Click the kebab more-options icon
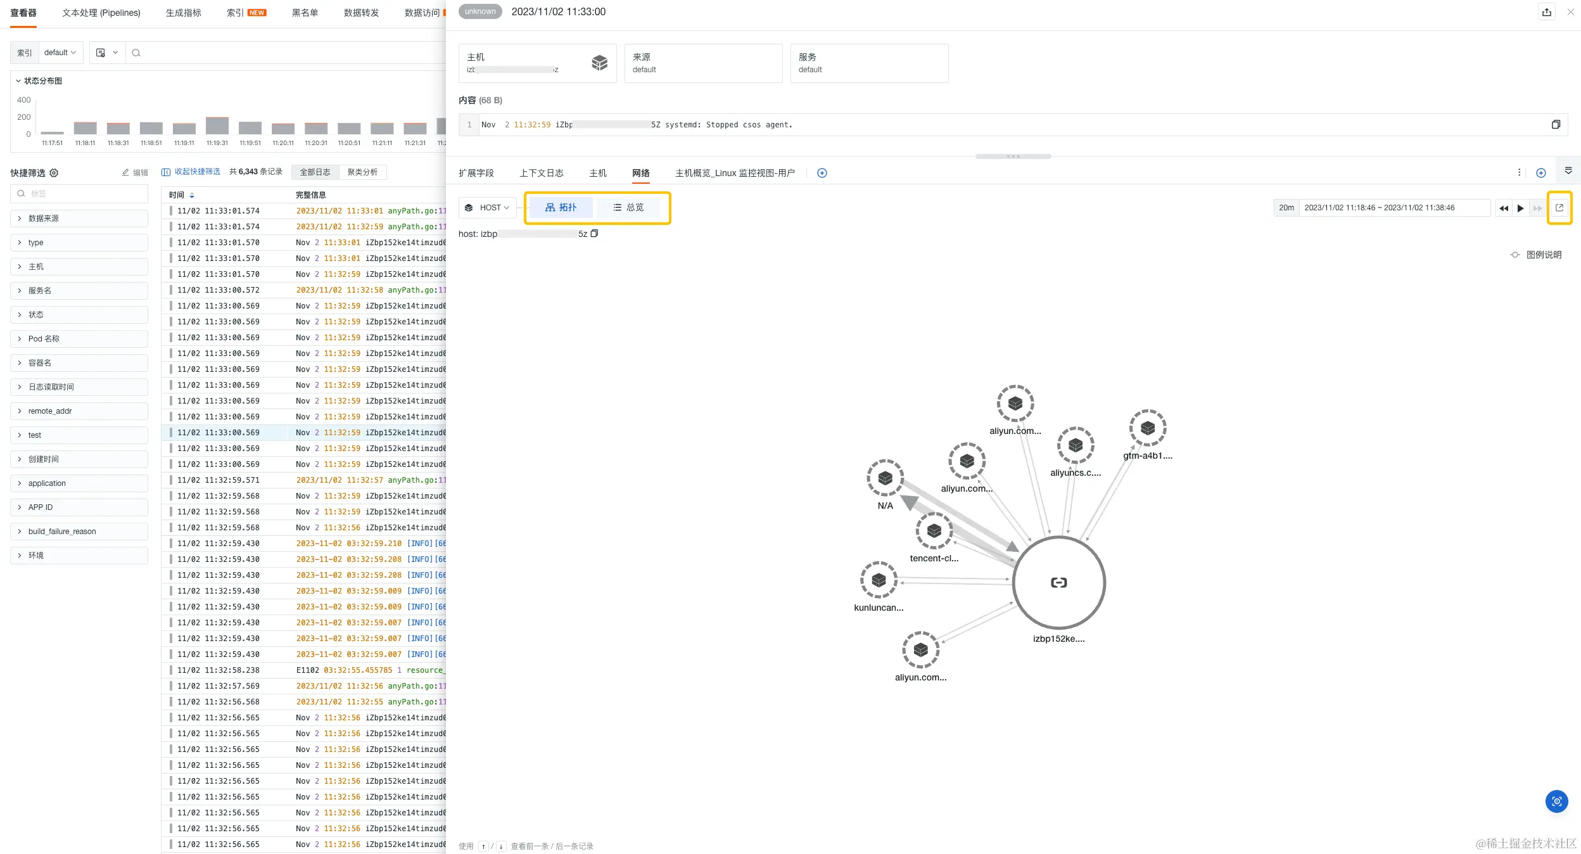The image size is (1581, 854). 1519,173
